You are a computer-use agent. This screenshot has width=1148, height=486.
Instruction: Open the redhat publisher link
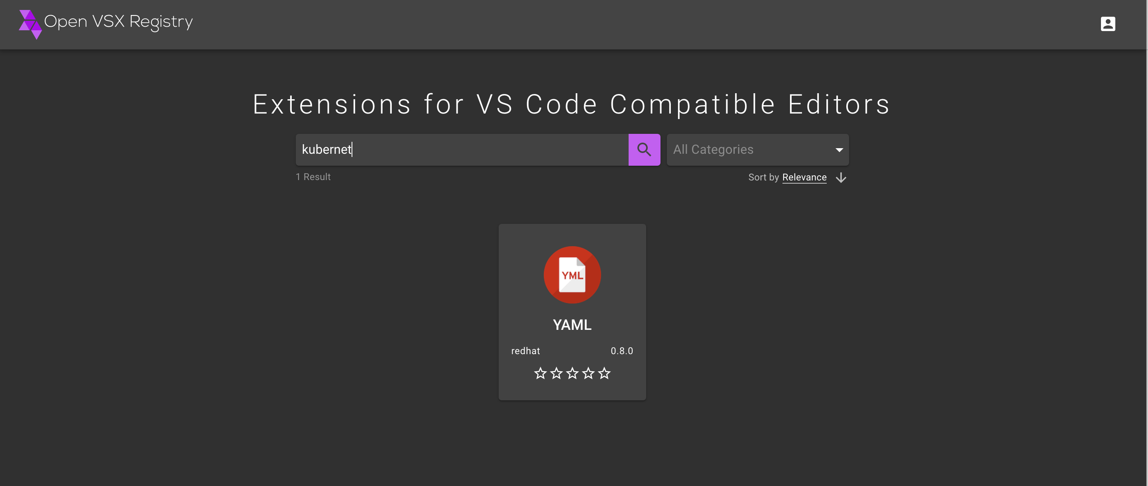tap(525, 351)
